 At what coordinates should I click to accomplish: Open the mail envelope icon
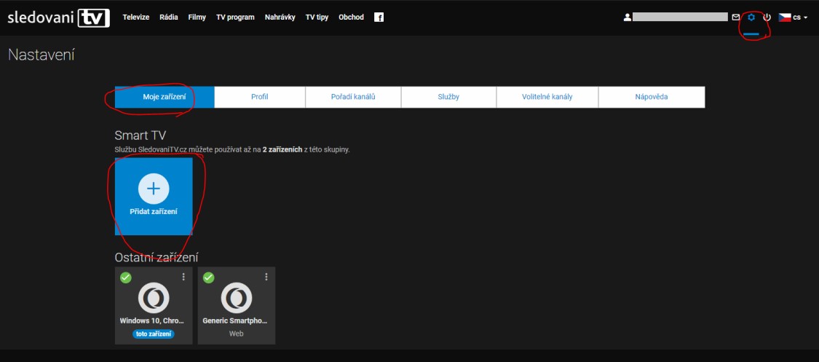click(736, 17)
